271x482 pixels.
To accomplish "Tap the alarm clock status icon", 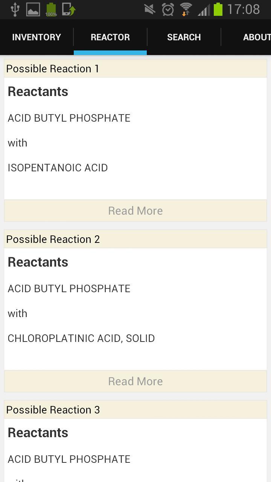I will tap(168, 9).
